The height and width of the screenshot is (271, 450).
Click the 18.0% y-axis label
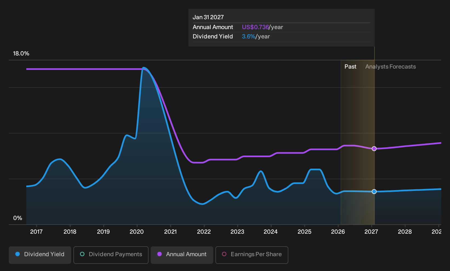click(x=21, y=53)
